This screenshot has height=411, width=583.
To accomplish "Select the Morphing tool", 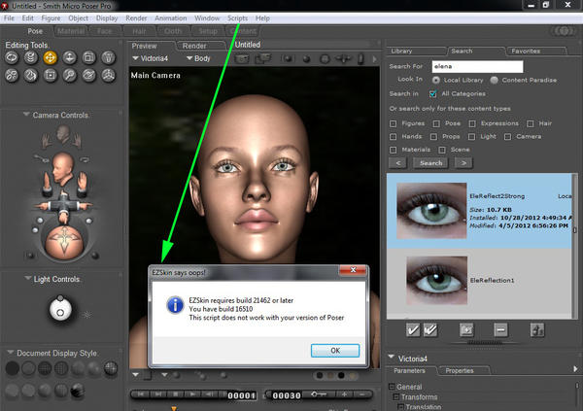I will pyautogui.click(x=88, y=76).
